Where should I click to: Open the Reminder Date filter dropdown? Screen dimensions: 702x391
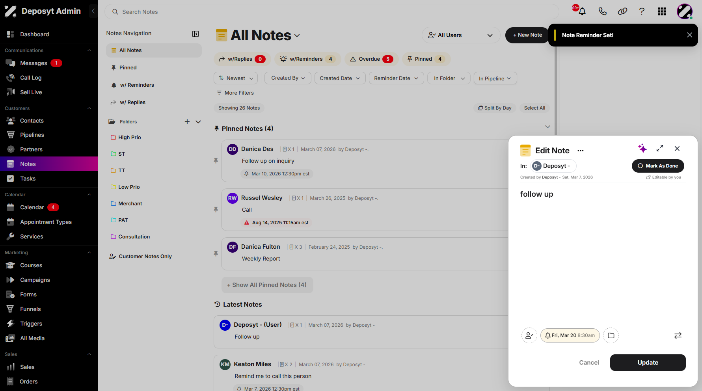coord(396,78)
